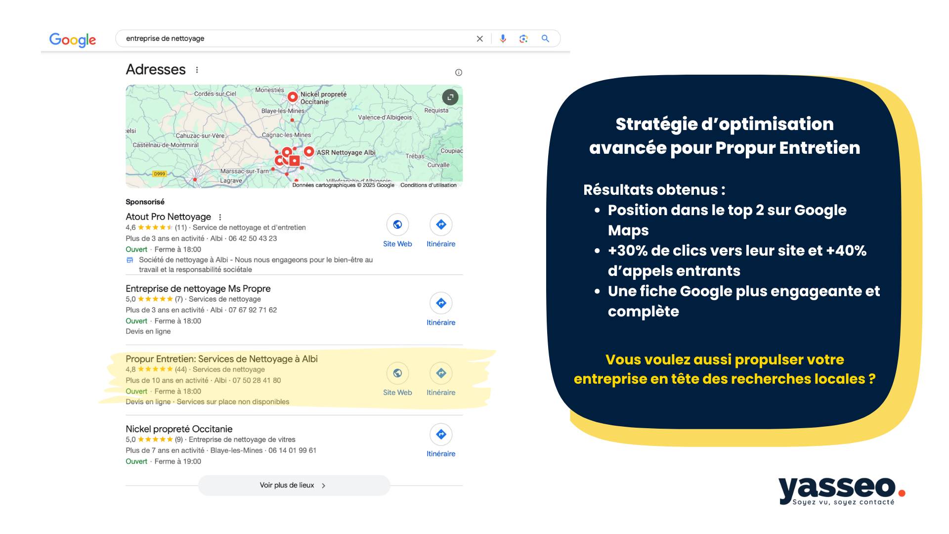Click the Google logo
Screen dimensions: 949x534
click(x=73, y=40)
